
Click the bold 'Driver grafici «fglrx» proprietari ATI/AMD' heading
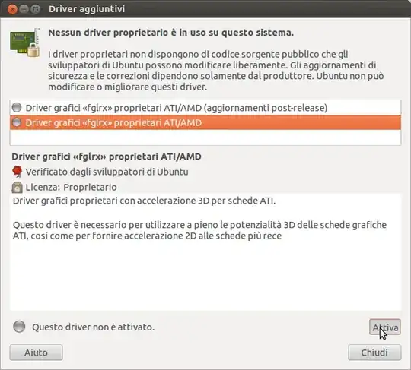[x=107, y=157]
